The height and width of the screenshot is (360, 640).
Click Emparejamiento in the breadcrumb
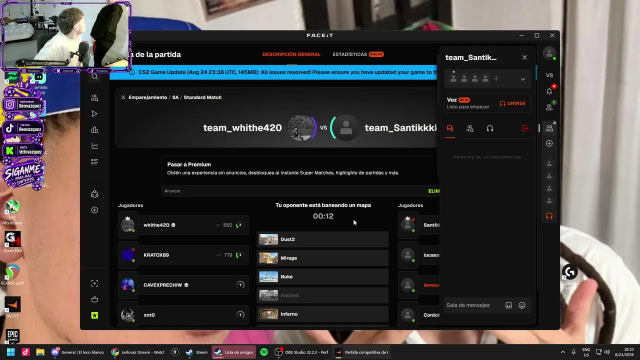click(x=147, y=97)
